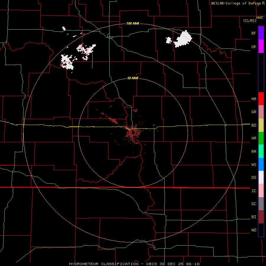Click the GC legend label
The image size is (266, 266).
click(x=254, y=204)
